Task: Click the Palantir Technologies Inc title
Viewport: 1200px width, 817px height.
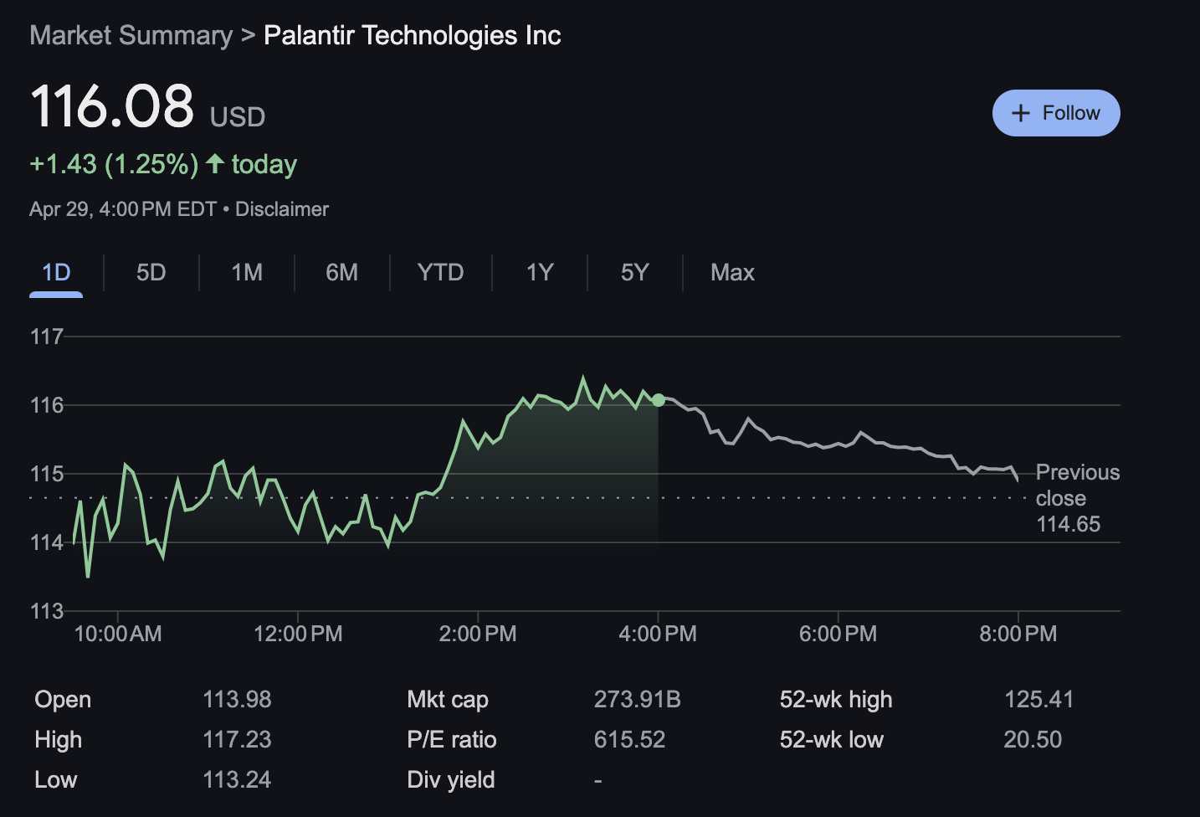Action: pyautogui.click(x=413, y=35)
